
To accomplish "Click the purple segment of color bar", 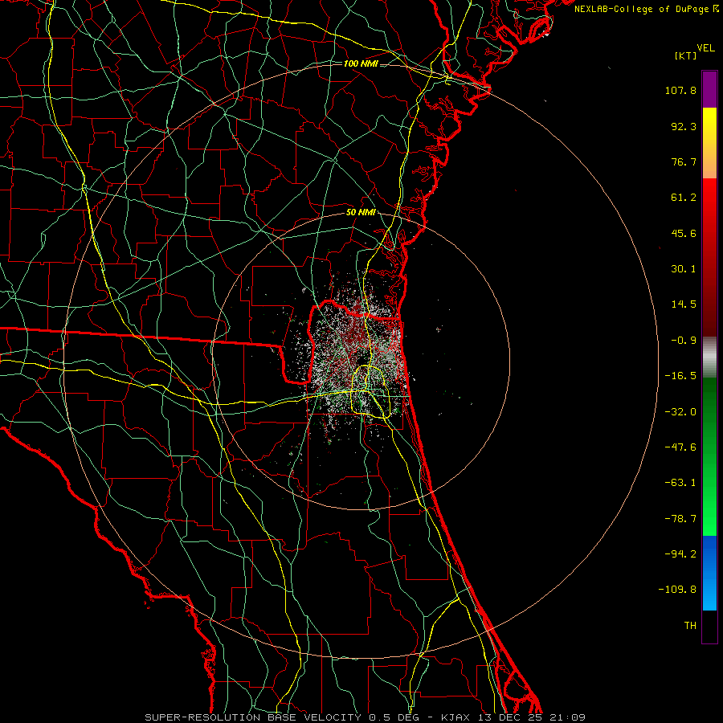I will (x=709, y=89).
